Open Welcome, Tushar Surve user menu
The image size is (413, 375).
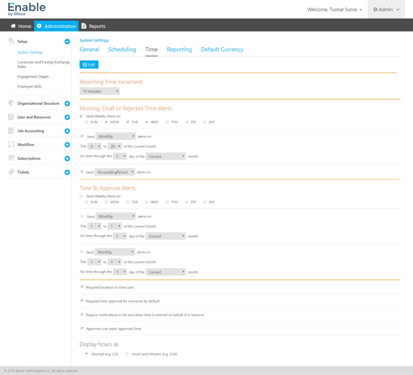pos(334,10)
